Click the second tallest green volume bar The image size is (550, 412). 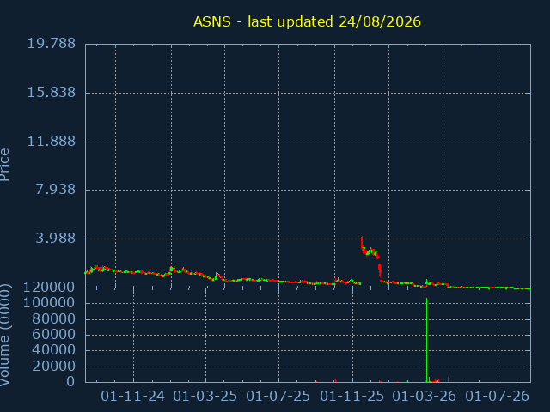point(431,367)
